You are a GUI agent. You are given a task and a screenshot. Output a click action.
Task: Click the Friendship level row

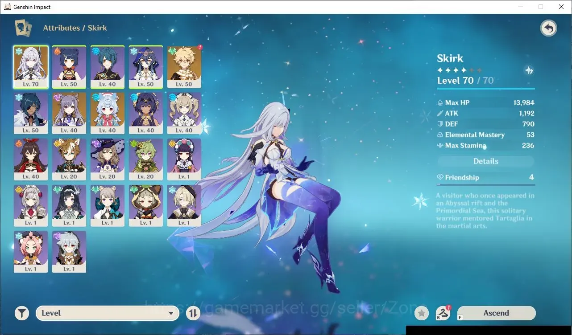point(485,177)
